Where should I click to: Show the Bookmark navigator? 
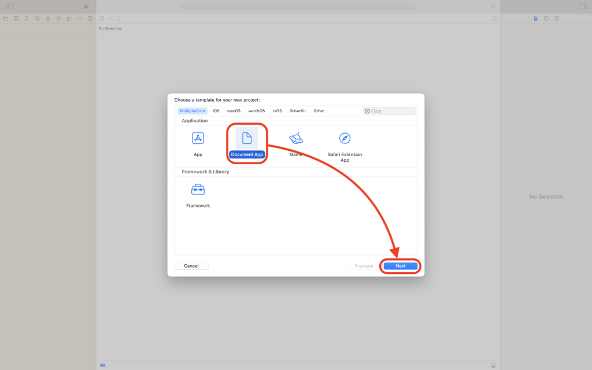click(27, 18)
